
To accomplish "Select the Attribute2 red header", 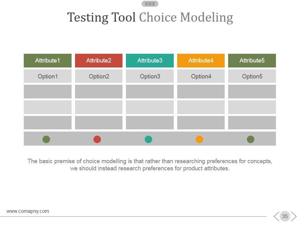I will 99,61.
